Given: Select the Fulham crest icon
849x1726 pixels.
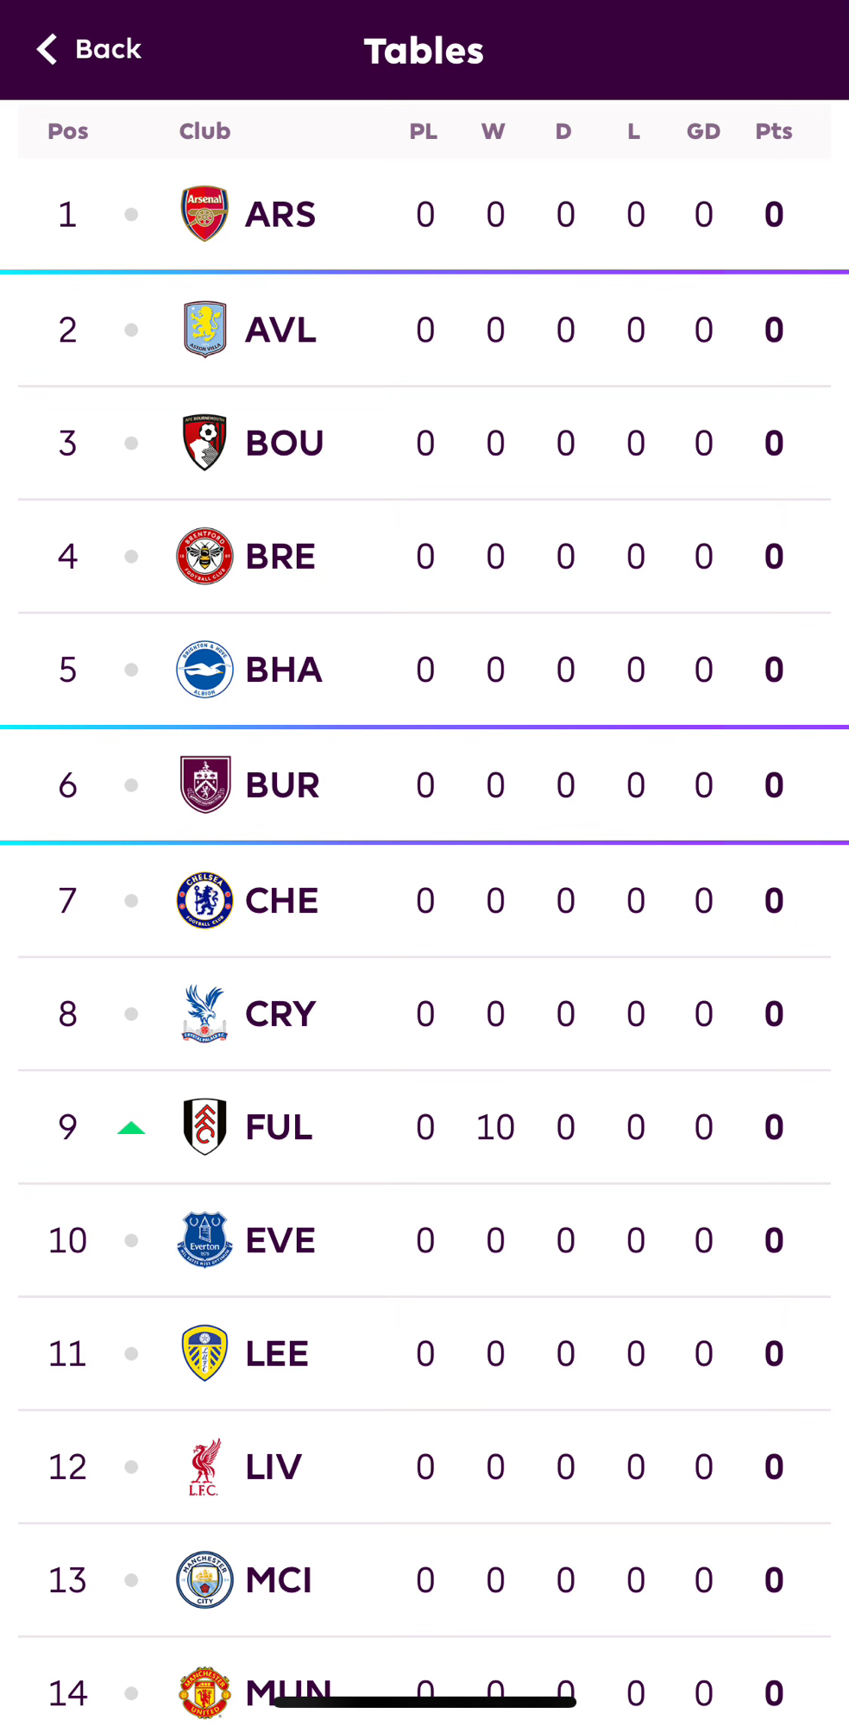Looking at the screenshot, I should 204,1126.
